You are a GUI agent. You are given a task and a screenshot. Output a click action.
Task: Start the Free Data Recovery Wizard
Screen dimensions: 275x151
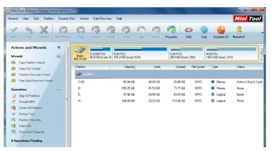tap(35, 81)
